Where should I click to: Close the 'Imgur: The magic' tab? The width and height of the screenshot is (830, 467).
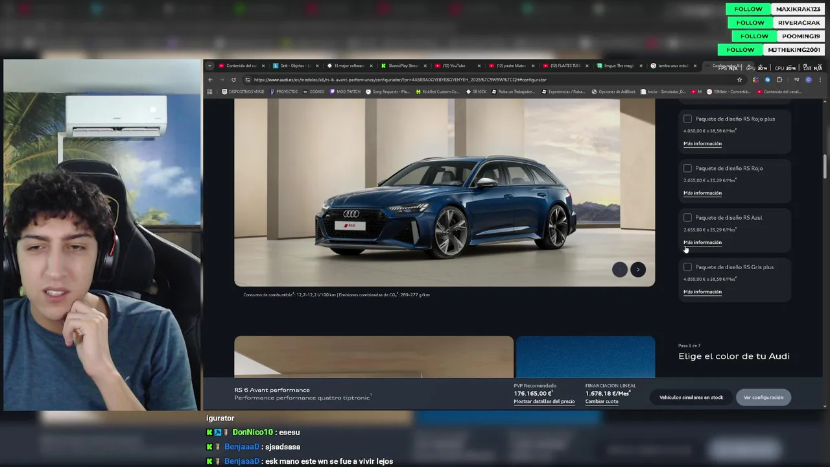pos(641,66)
